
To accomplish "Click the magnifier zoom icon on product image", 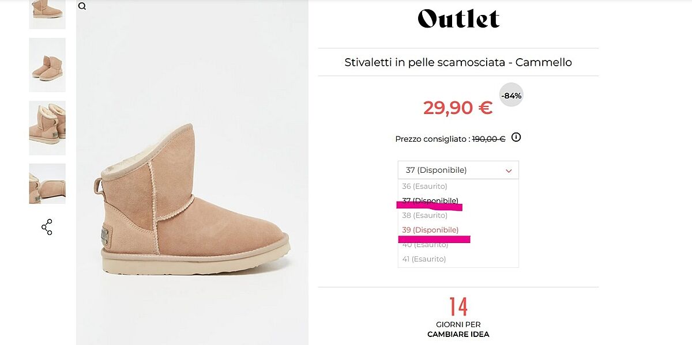I will (x=82, y=6).
